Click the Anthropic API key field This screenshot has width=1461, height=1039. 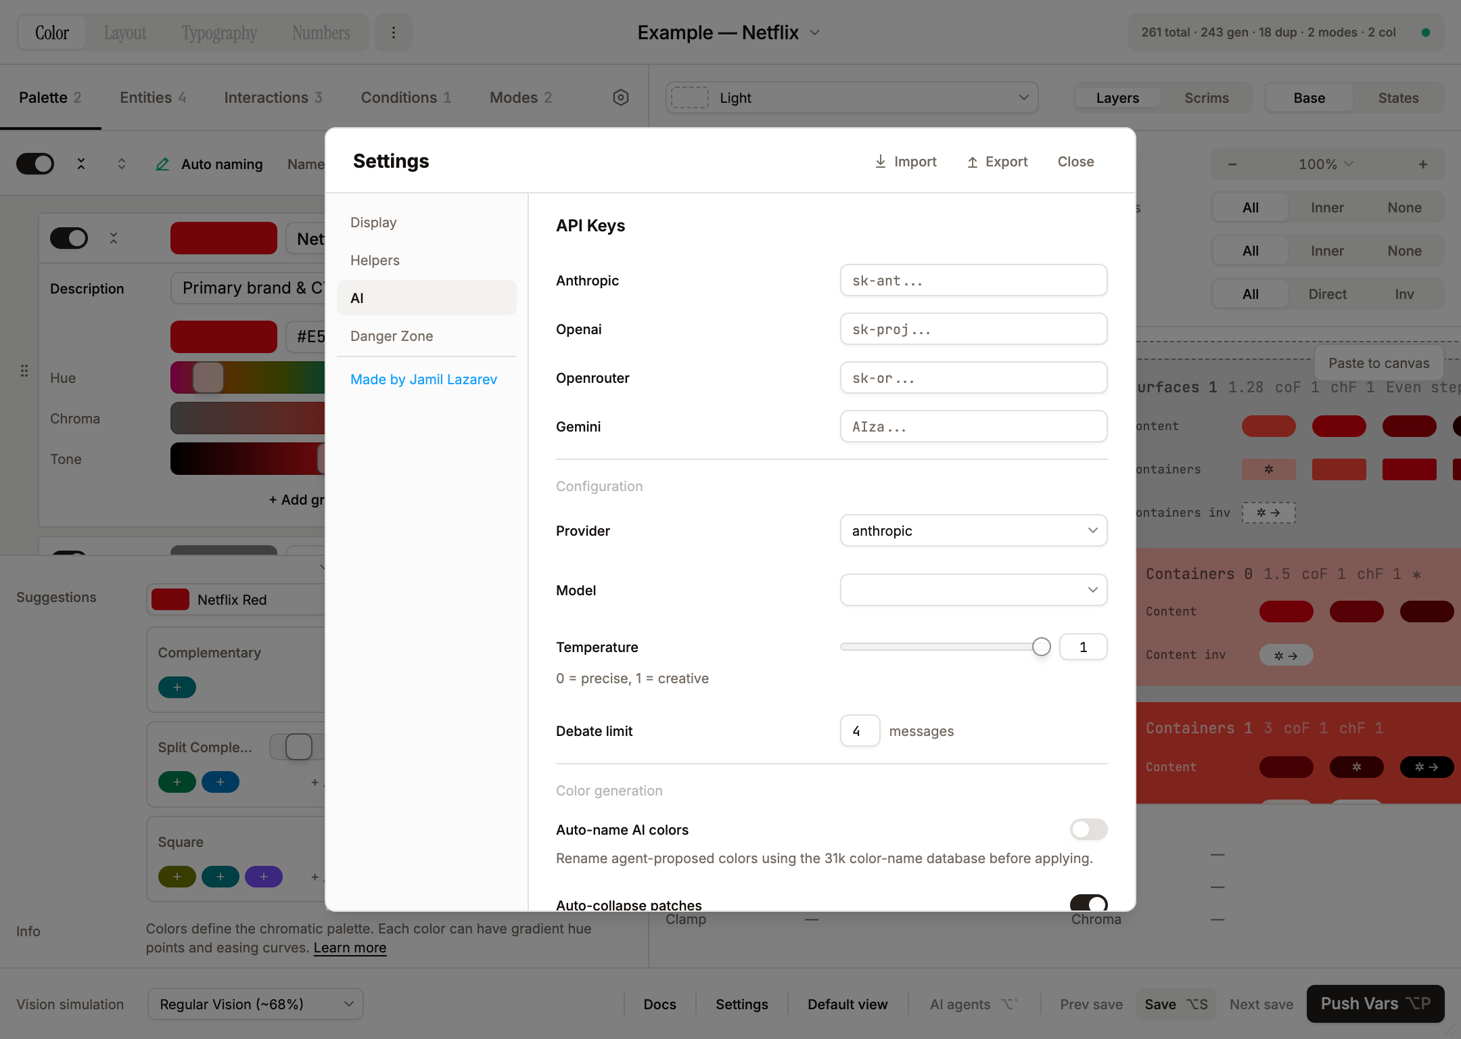click(x=973, y=280)
